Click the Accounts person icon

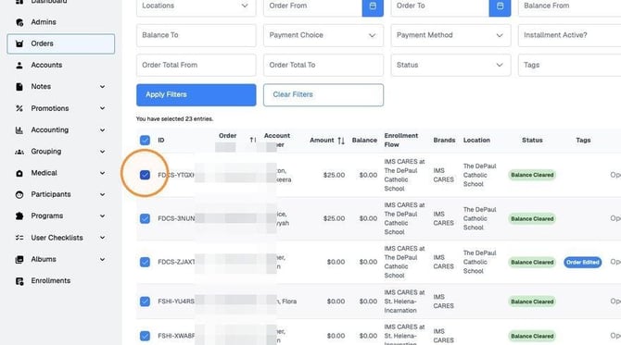(x=19, y=65)
